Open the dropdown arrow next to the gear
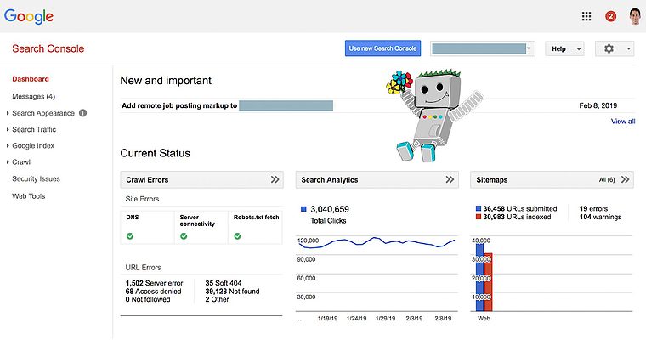The height and width of the screenshot is (340, 646). tap(628, 48)
